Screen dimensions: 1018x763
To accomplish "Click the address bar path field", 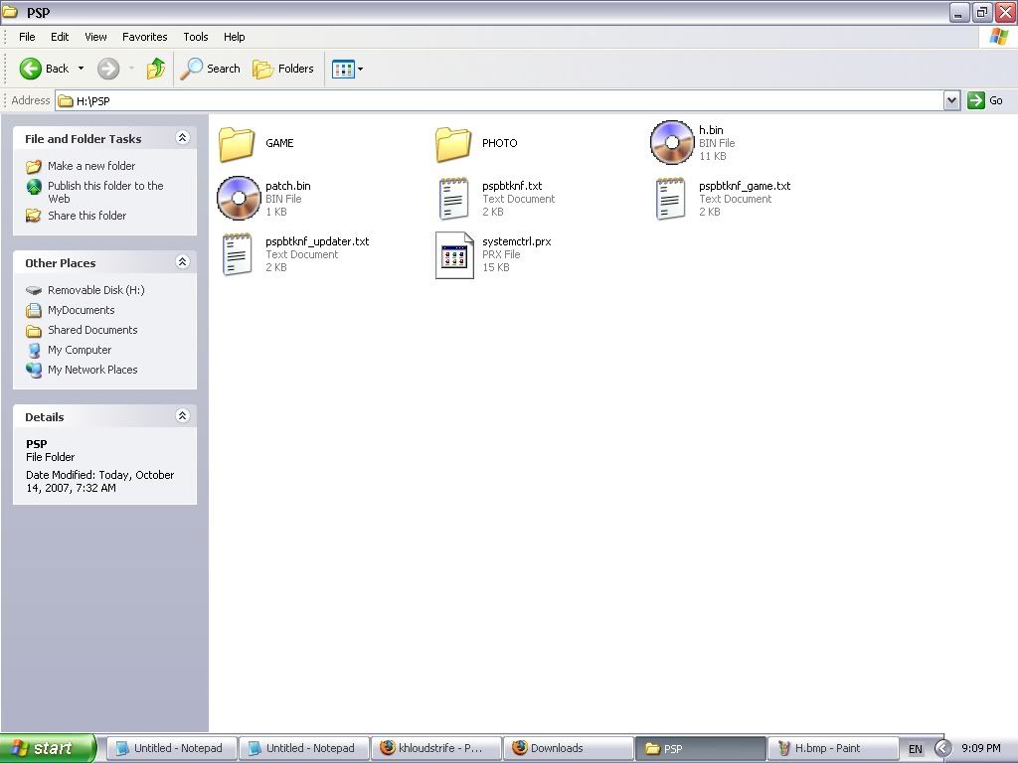I will (x=497, y=100).
